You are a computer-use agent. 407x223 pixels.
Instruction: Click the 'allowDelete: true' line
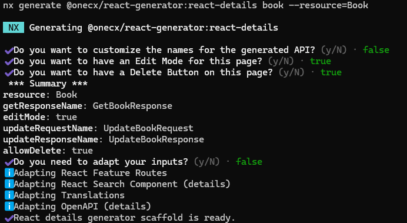point(48,151)
